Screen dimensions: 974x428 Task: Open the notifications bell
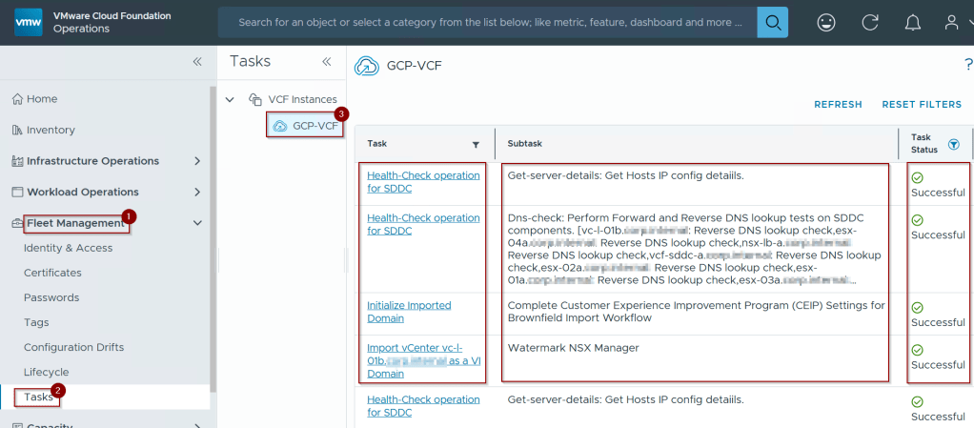(912, 22)
